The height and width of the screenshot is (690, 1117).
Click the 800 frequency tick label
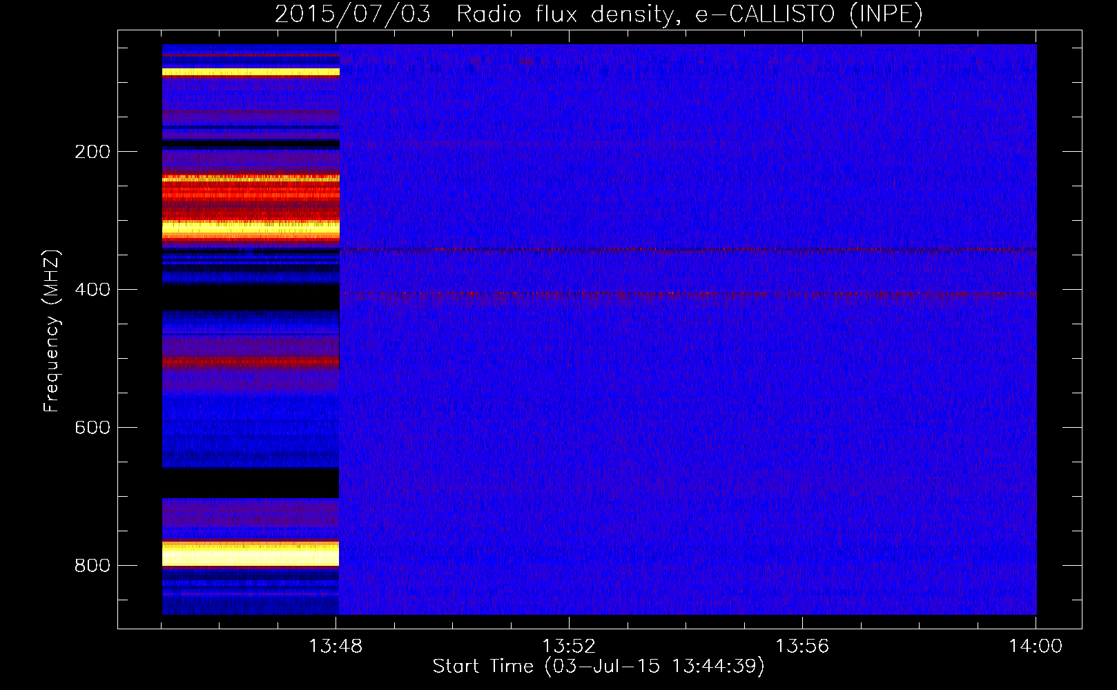pyautogui.click(x=93, y=566)
